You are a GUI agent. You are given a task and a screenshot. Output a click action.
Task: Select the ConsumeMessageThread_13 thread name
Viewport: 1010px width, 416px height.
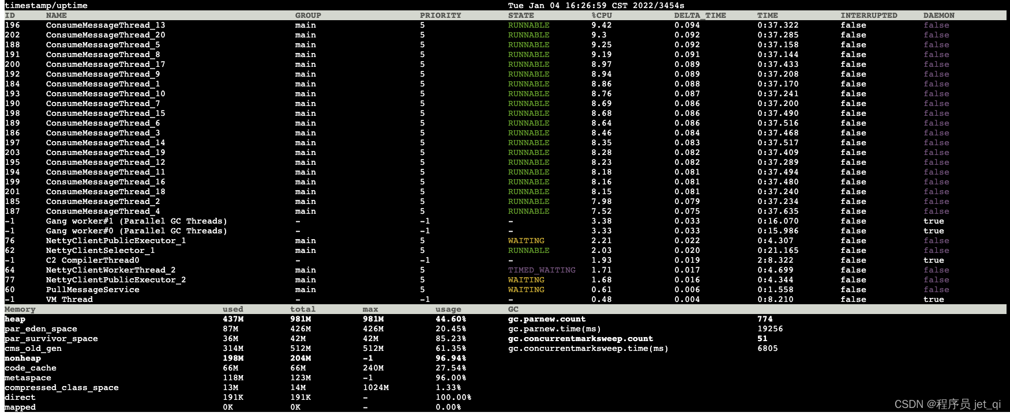click(x=106, y=25)
